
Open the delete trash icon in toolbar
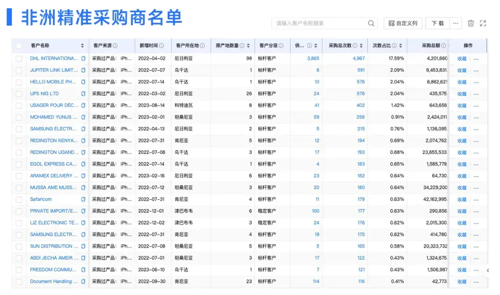[x=471, y=23]
